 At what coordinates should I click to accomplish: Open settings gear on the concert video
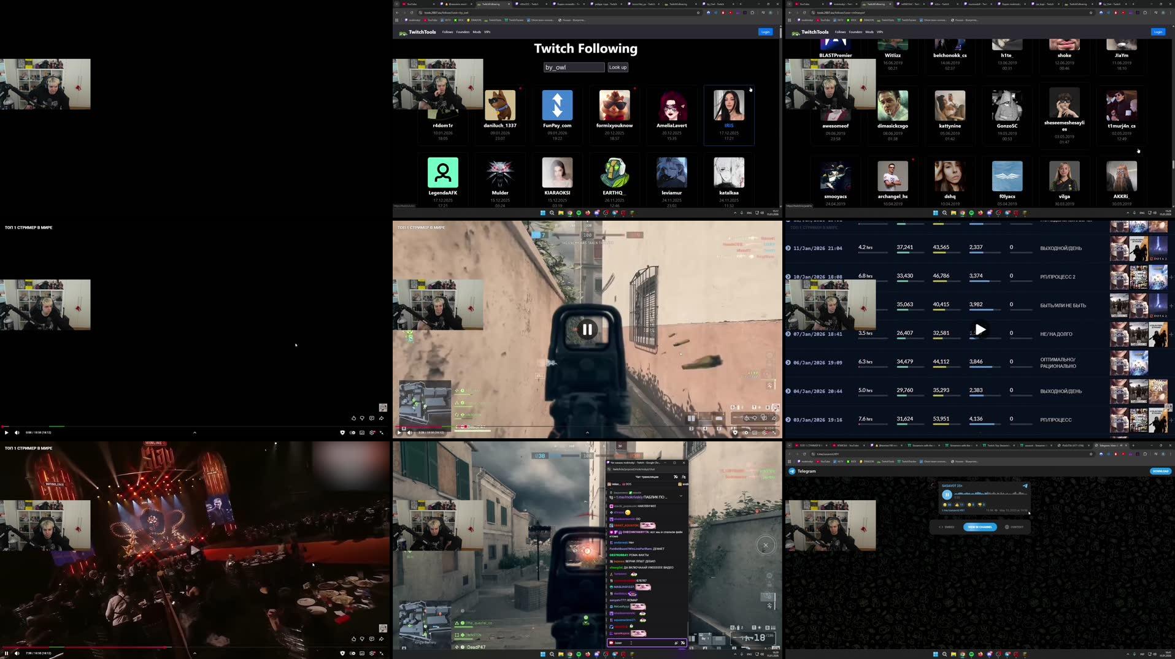(372, 653)
